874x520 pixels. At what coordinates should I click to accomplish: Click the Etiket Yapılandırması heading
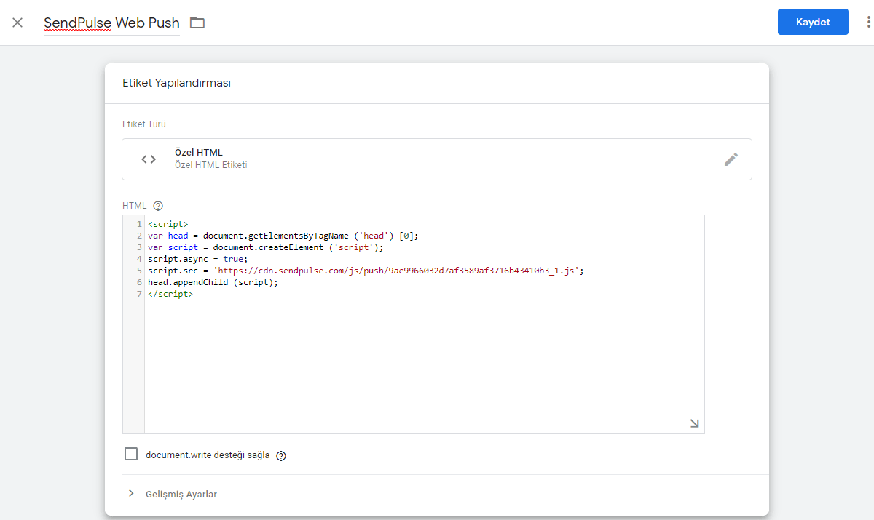point(177,83)
